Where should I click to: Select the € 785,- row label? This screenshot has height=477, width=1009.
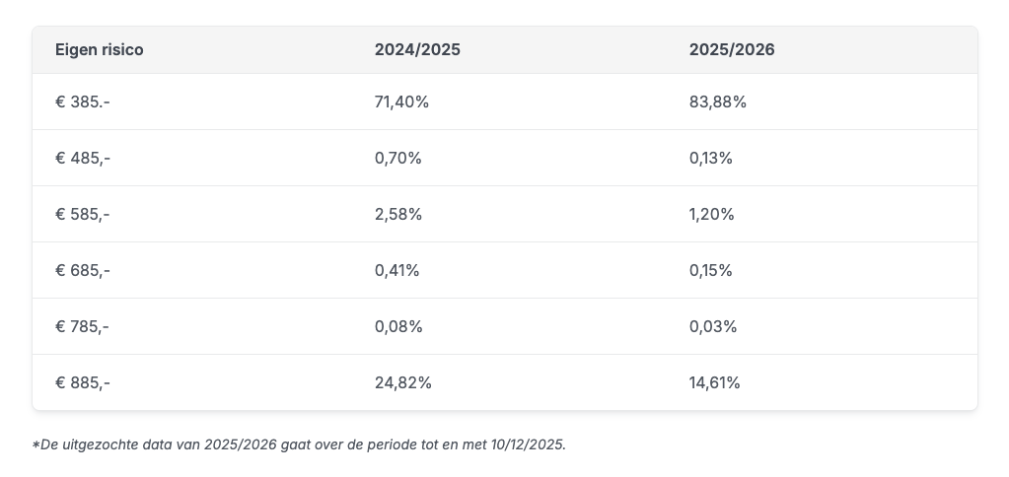coord(83,326)
